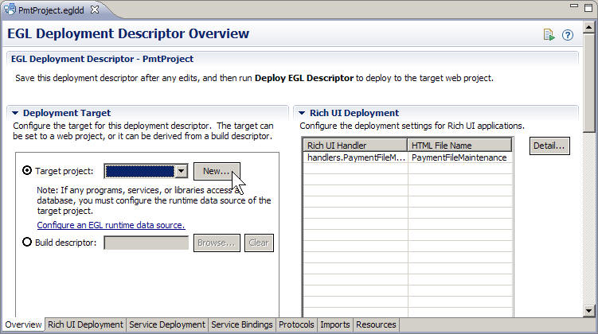Select the PmtProject.egldd editor tab
This screenshot has width=598, height=334.
(51, 10)
